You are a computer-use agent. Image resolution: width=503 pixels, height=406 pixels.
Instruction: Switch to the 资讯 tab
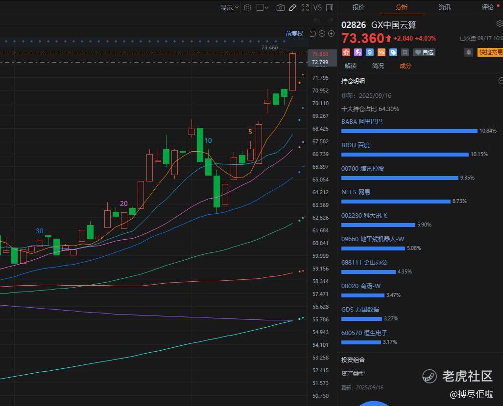point(444,7)
